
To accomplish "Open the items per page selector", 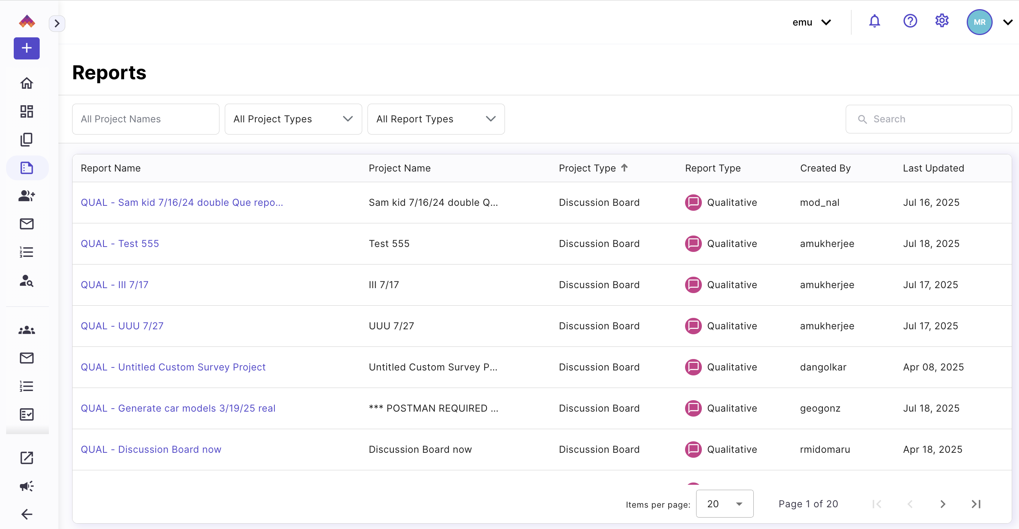I will click(x=725, y=504).
